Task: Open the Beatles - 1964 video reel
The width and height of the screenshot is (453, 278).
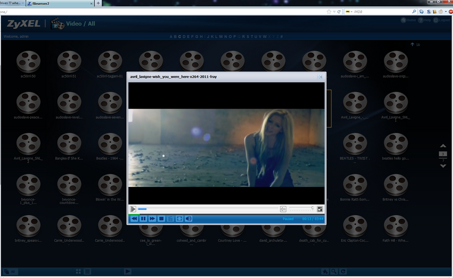Action: point(110,144)
